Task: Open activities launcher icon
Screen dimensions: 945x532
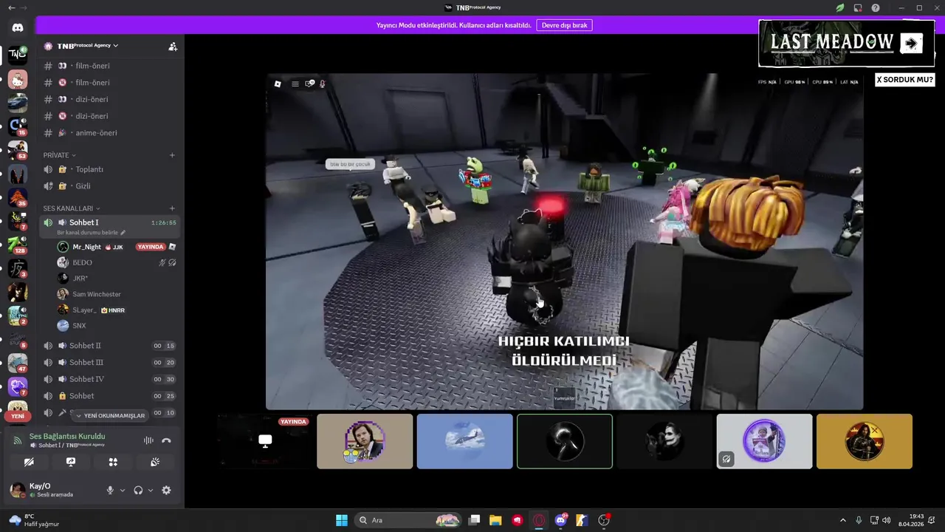Action: tap(113, 462)
